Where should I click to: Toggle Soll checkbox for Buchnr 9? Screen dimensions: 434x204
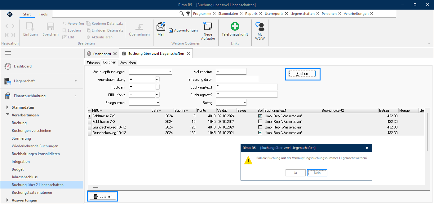point(260,116)
